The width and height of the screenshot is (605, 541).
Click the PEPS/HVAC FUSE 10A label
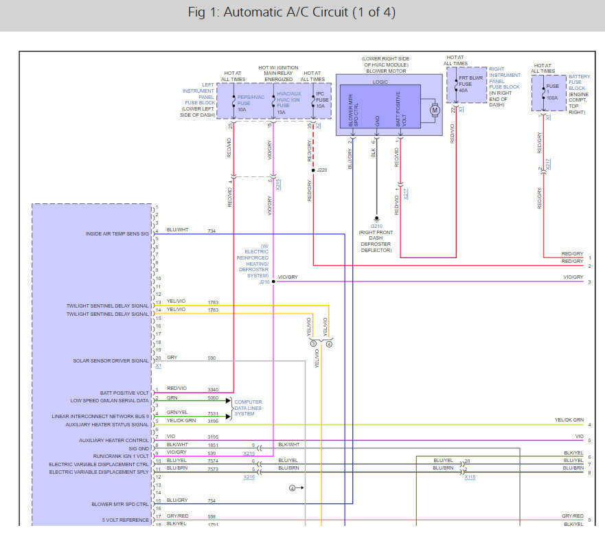point(251,104)
